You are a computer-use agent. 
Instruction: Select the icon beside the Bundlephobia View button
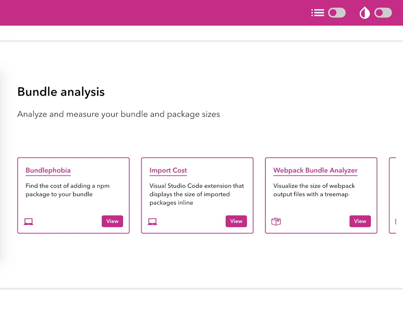point(28,221)
